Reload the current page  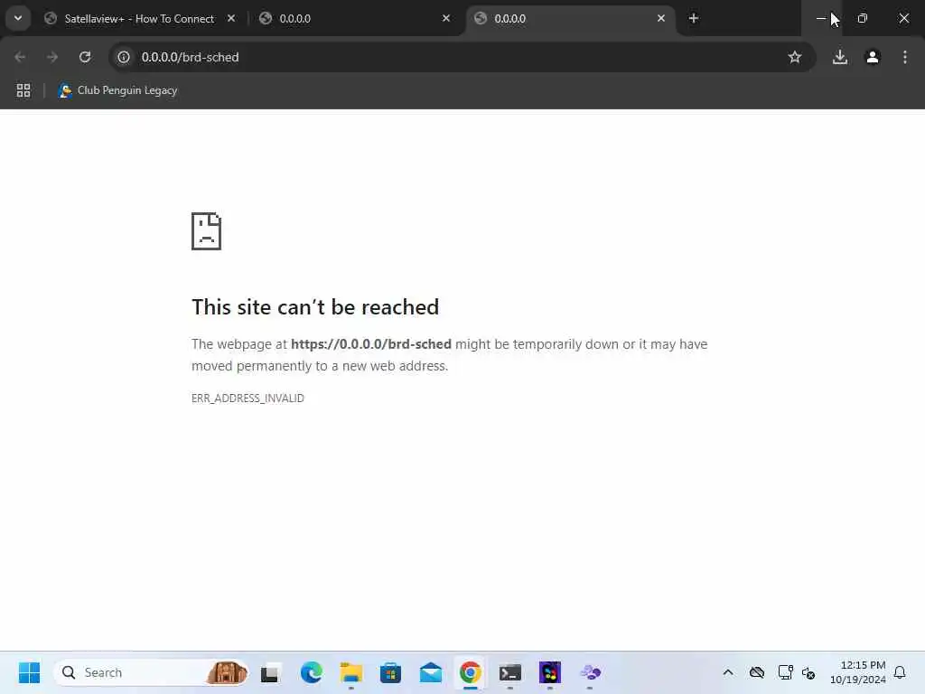click(x=85, y=57)
